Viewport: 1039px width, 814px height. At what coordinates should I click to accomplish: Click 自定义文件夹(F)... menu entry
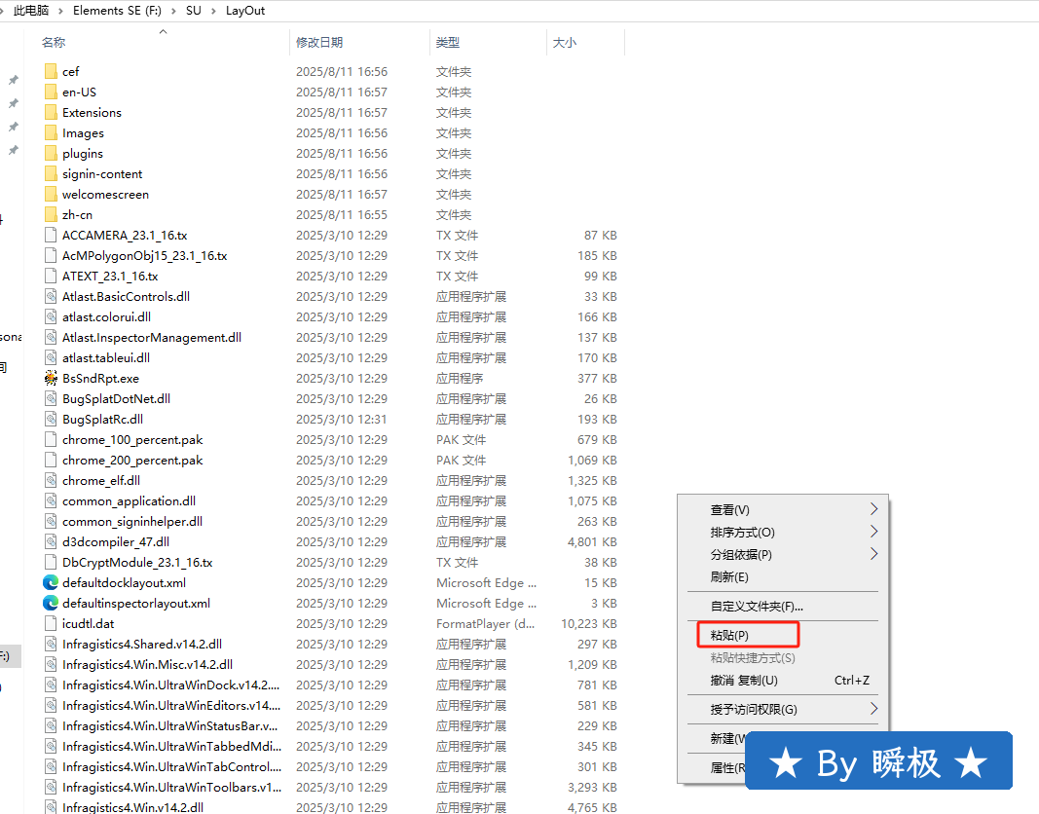pyautogui.click(x=757, y=606)
